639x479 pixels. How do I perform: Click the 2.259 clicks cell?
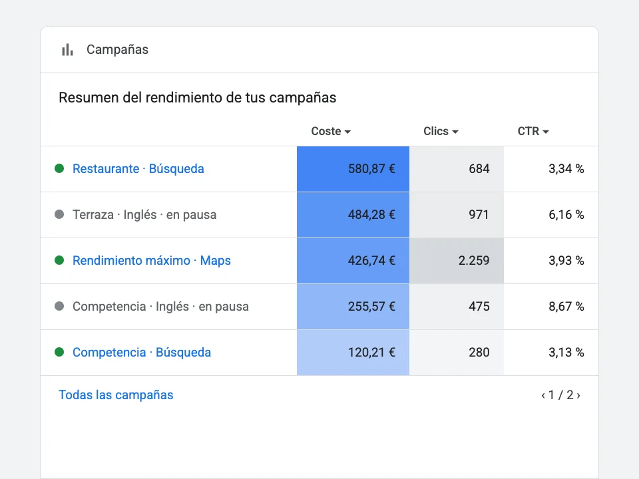[457, 261]
